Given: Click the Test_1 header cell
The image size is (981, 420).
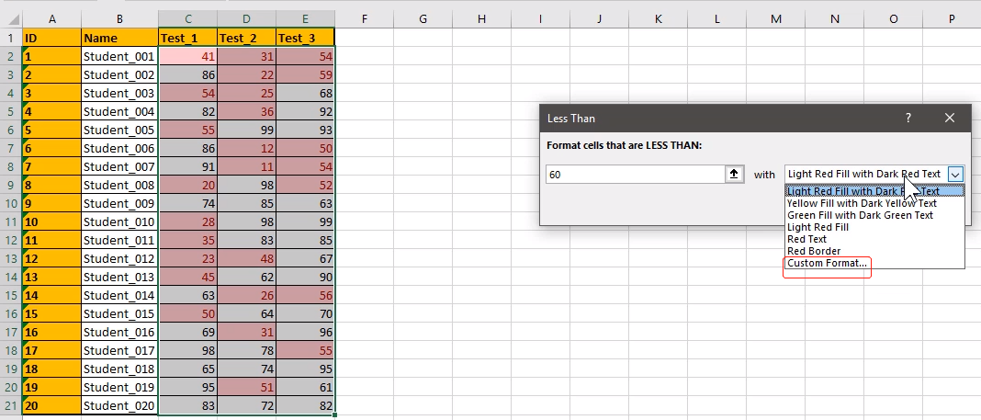Looking at the screenshot, I should [x=187, y=39].
